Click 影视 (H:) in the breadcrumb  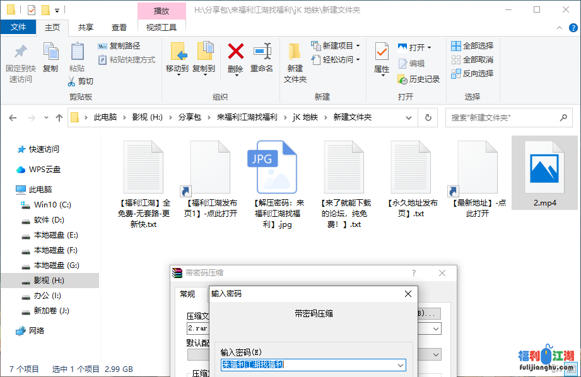pyautogui.click(x=148, y=117)
